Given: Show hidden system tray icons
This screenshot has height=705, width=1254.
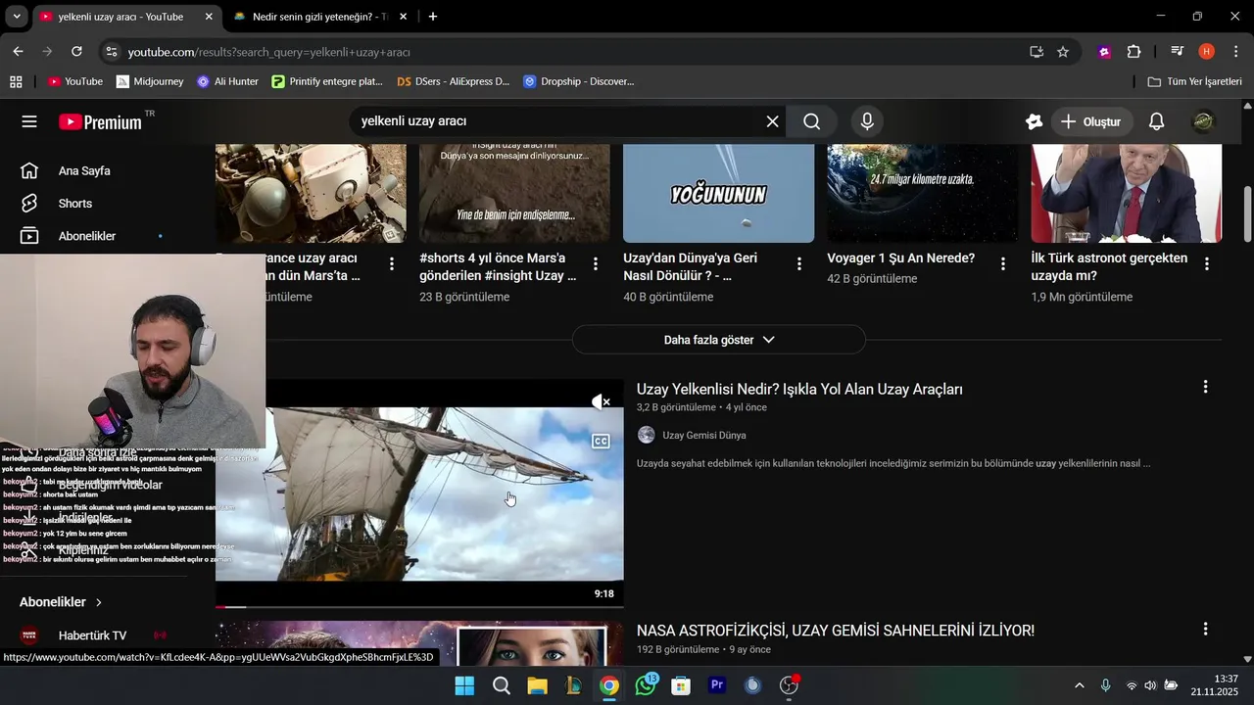Looking at the screenshot, I should coord(1080,685).
